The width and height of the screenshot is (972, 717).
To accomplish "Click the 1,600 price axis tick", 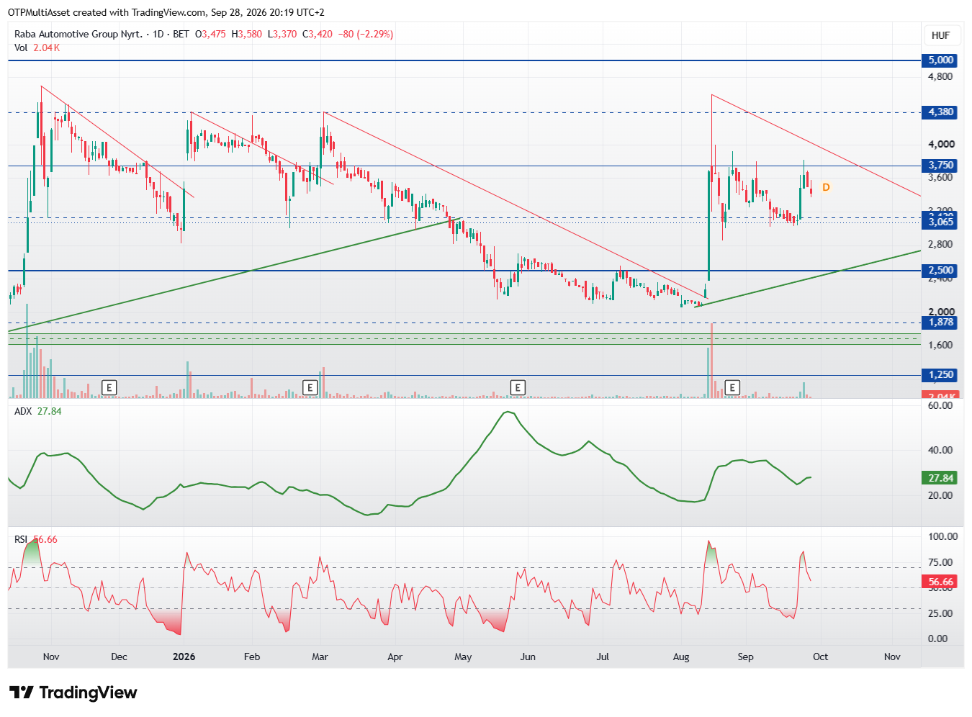I will click(940, 345).
